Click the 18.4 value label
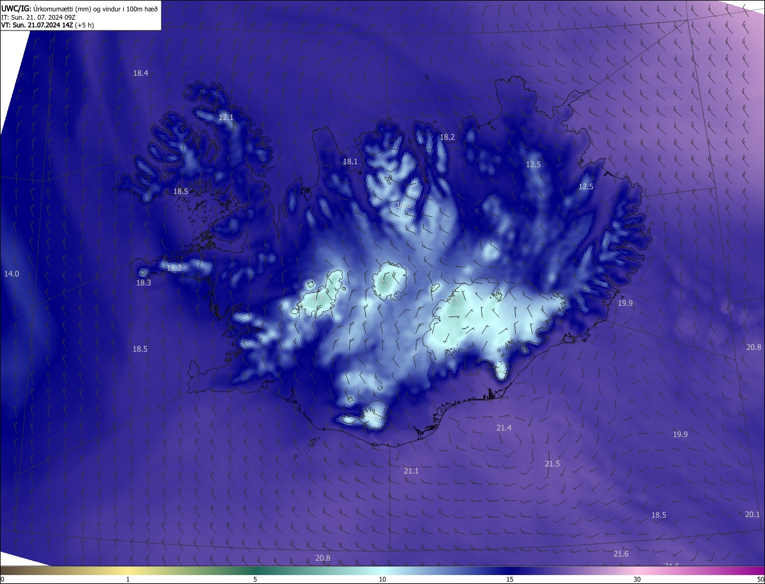Image resolution: width=765 pixels, height=584 pixels. point(140,73)
